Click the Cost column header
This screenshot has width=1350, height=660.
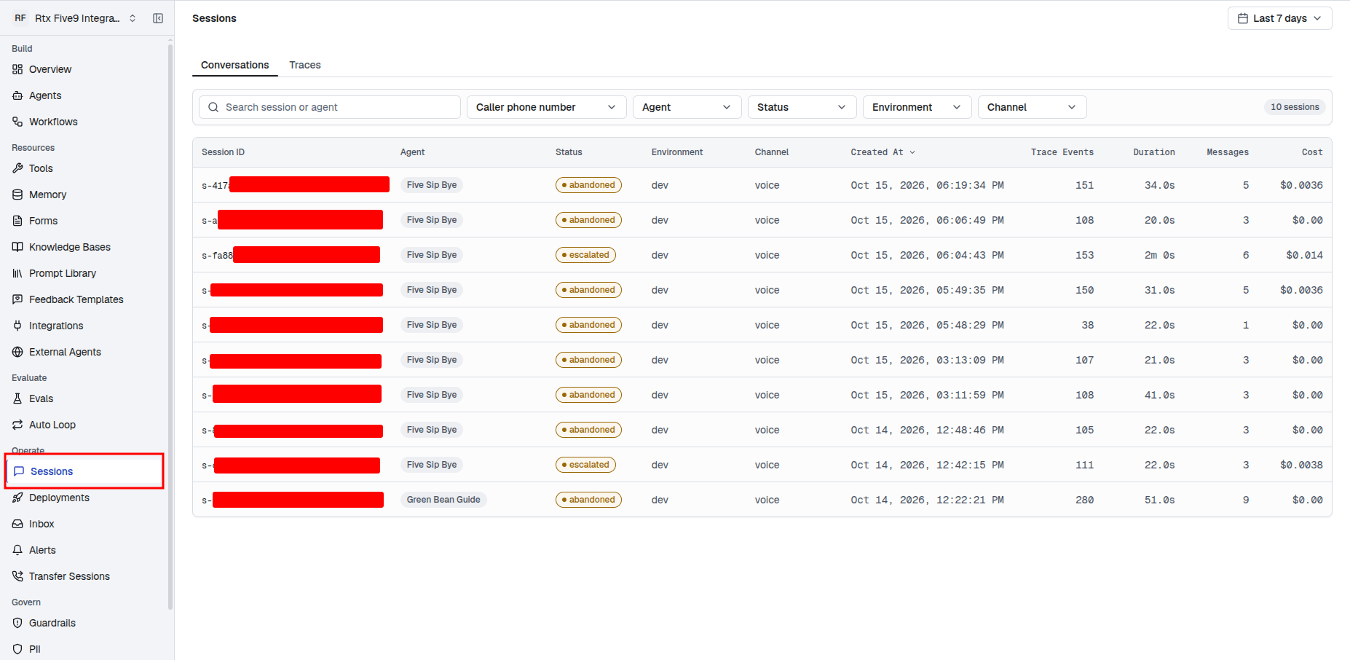1312,152
